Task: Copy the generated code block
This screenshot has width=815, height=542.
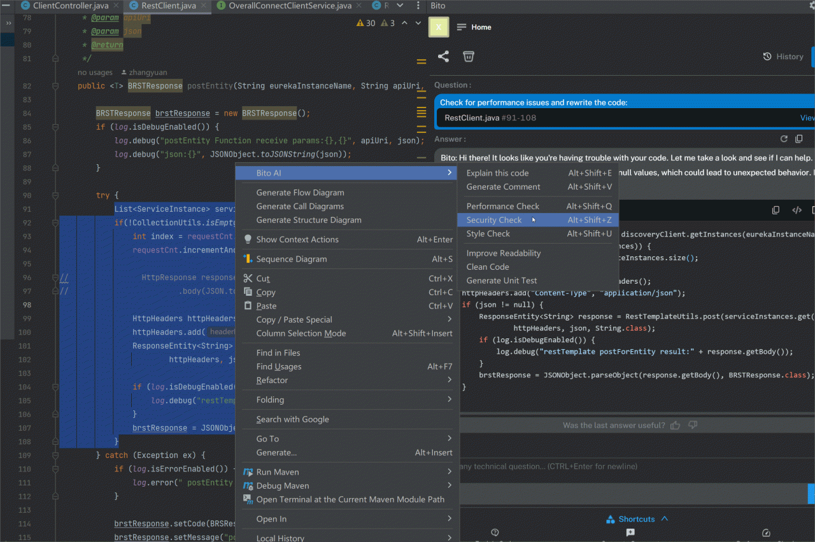Action: click(x=776, y=210)
